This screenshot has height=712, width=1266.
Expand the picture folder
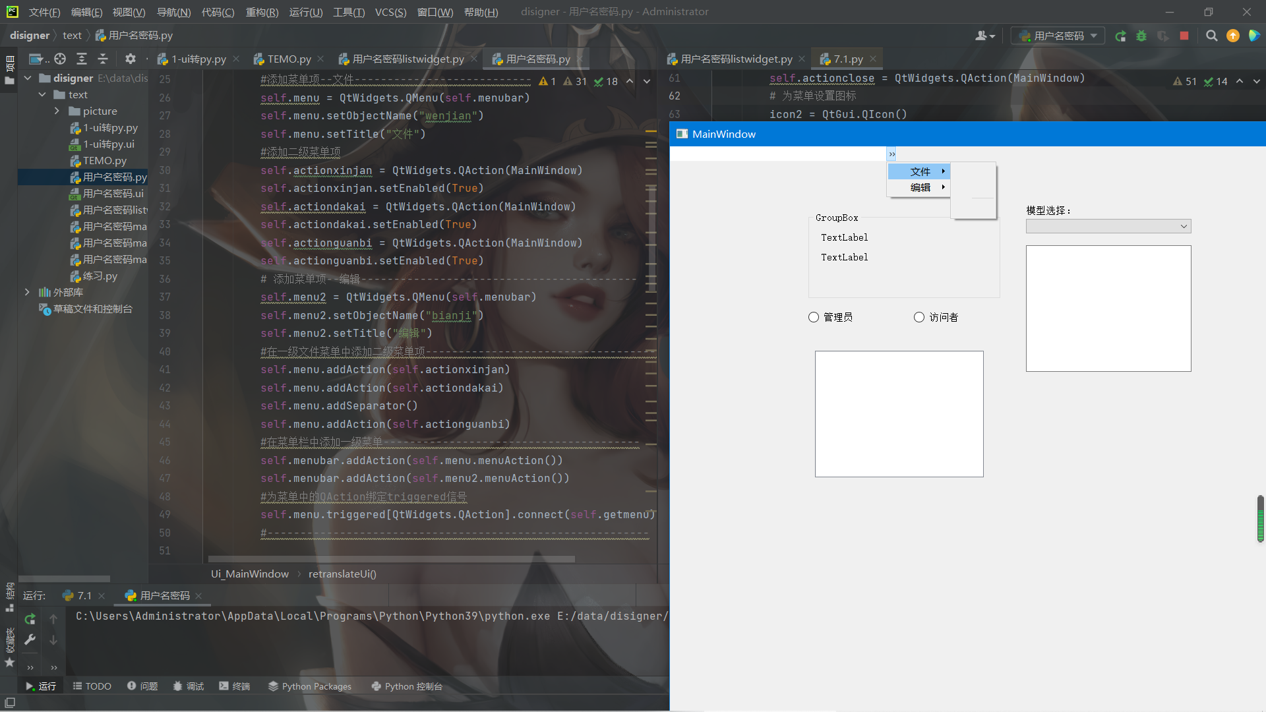57,111
